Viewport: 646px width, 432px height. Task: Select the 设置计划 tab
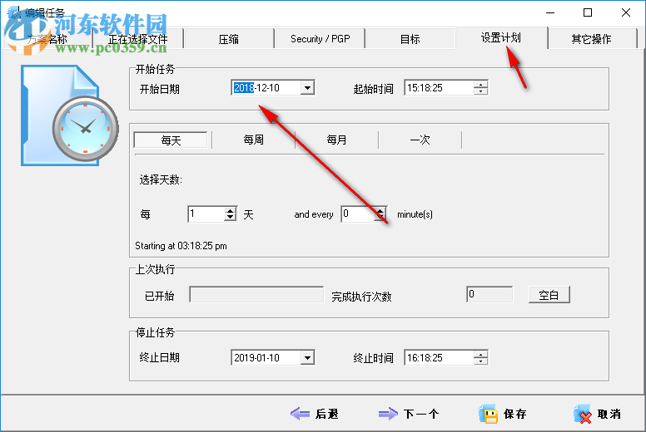coord(501,38)
